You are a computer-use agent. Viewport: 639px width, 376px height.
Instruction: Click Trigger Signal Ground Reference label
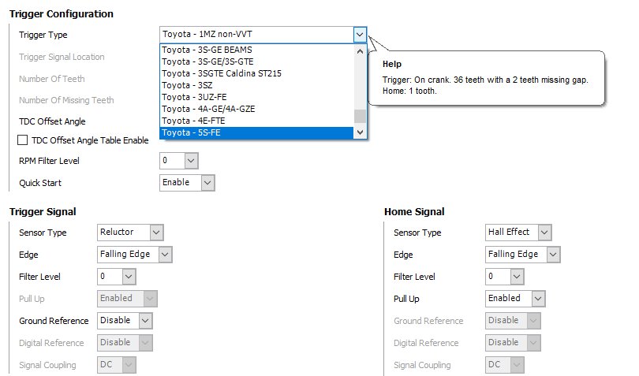click(x=54, y=321)
